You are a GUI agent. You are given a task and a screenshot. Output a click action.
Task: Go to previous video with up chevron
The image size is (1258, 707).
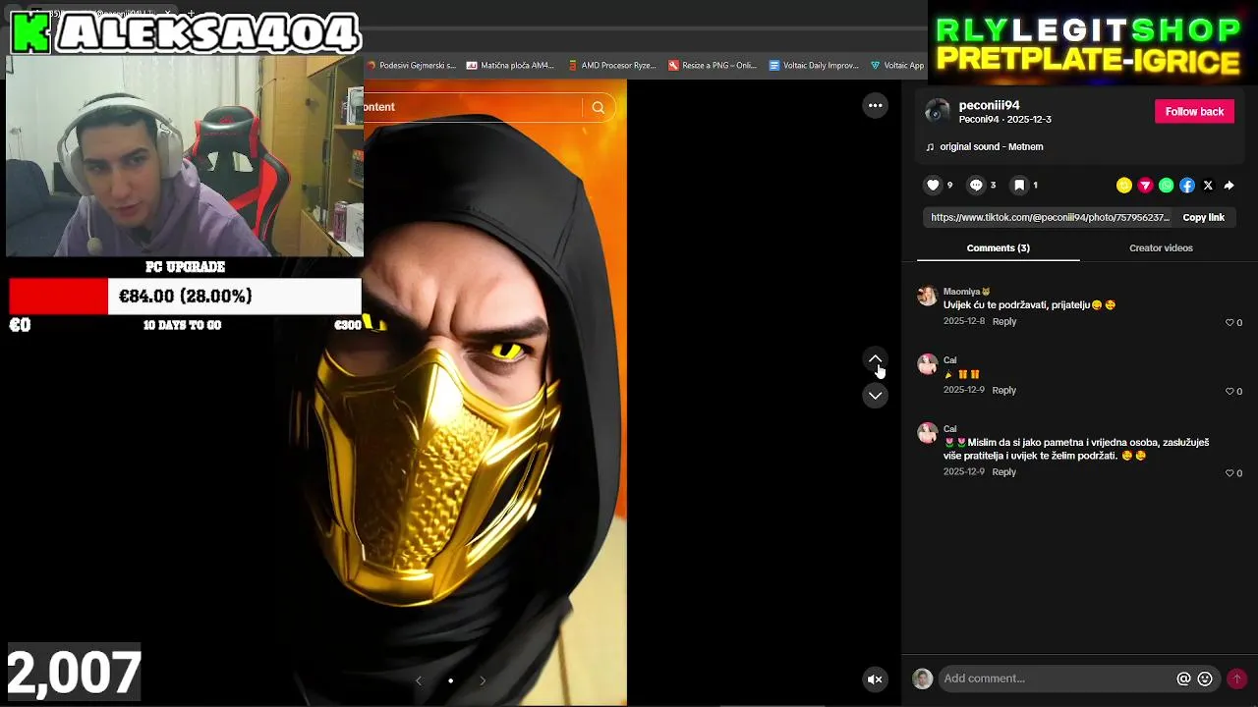(x=875, y=359)
